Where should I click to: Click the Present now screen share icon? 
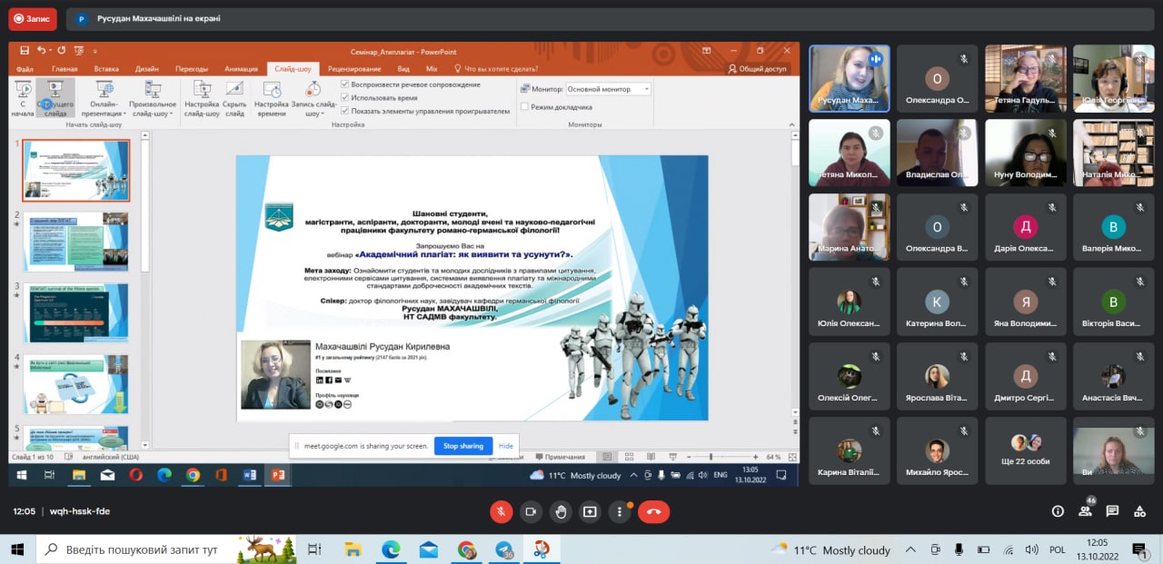[591, 511]
